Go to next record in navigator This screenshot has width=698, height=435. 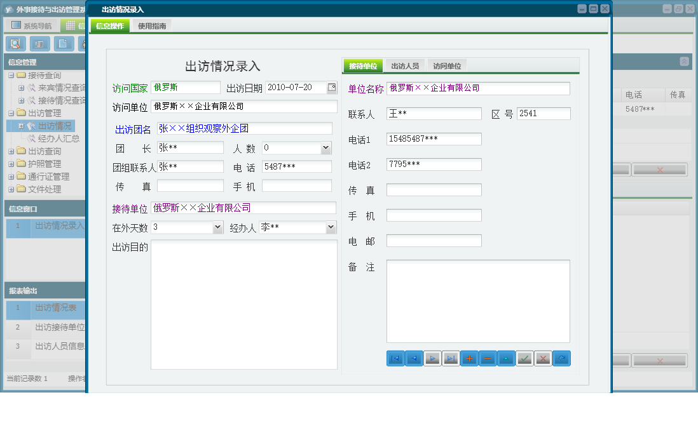click(x=432, y=359)
